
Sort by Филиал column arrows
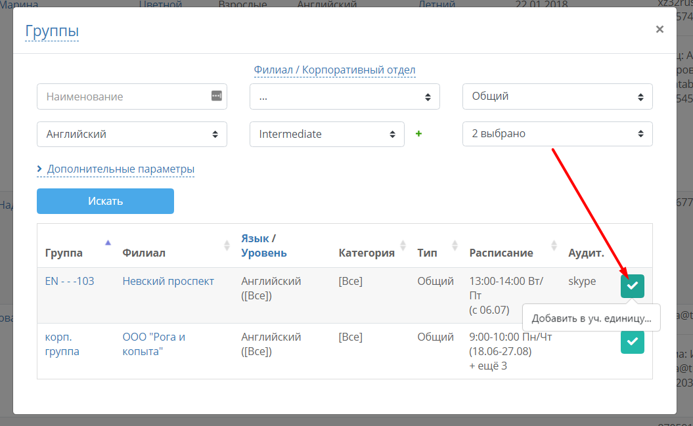(x=227, y=245)
